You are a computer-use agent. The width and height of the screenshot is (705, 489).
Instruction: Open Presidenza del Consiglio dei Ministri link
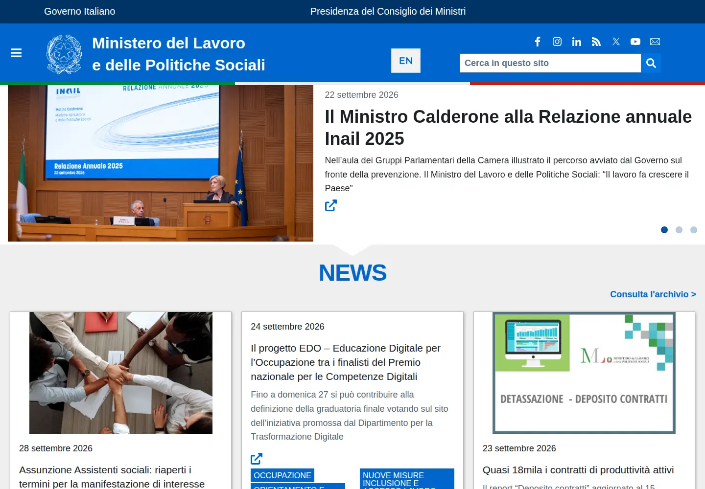[388, 11]
